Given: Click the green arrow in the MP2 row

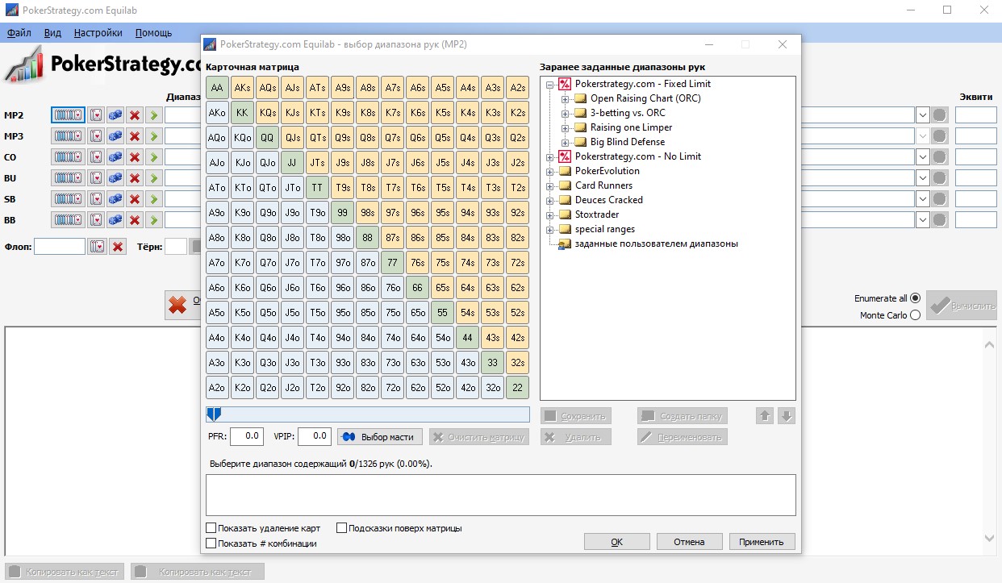Looking at the screenshot, I should click(x=153, y=115).
